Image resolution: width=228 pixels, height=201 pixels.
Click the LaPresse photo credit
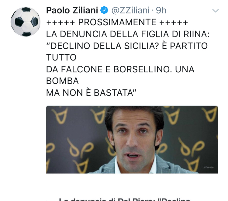click(x=208, y=167)
